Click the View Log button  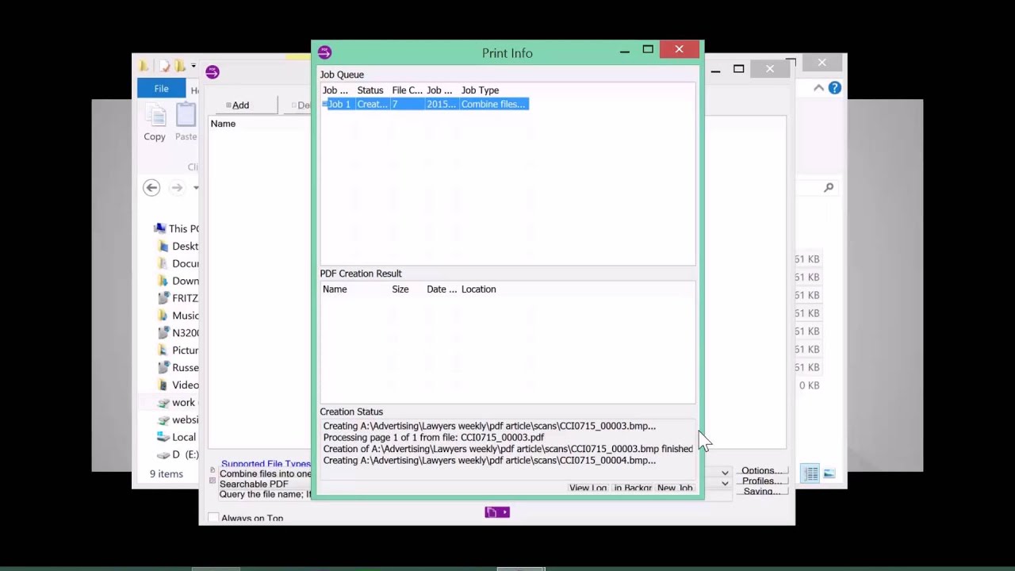tap(588, 488)
